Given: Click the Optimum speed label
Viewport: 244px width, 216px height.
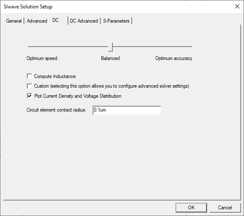Looking at the screenshot, I should point(42,58).
